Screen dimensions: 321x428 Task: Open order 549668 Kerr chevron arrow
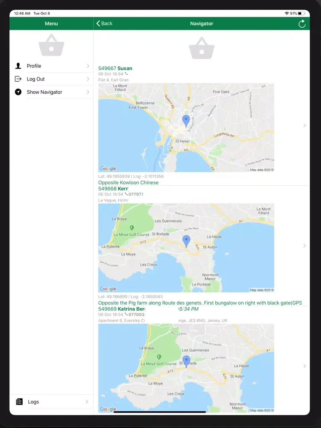(305, 246)
